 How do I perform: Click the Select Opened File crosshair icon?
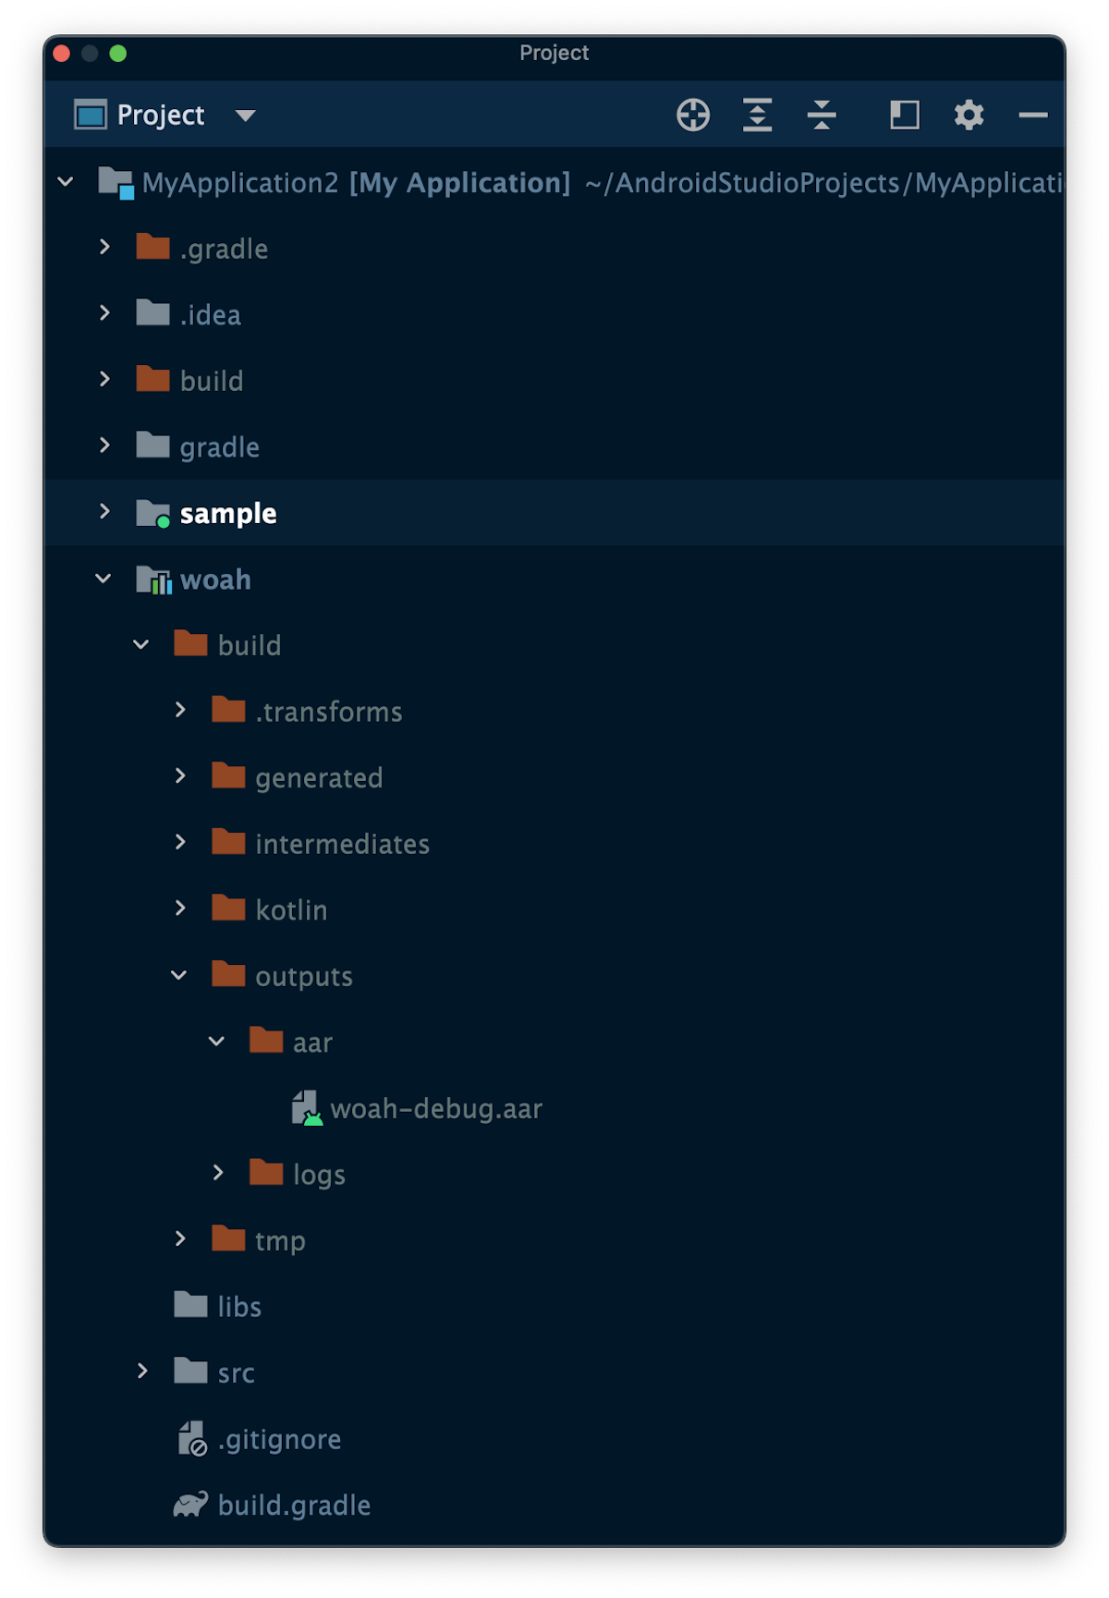click(692, 115)
